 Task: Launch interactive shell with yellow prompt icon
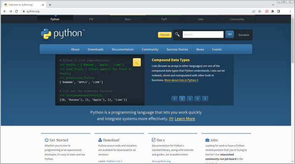coord(137,62)
